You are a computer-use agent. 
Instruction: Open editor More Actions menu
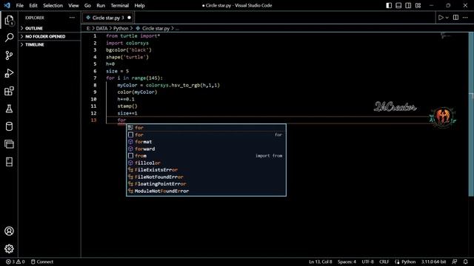pyautogui.click(x=465, y=18)
